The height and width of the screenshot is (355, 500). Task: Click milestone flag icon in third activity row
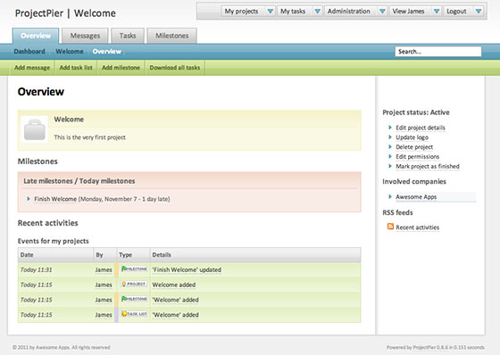[124, 299]
